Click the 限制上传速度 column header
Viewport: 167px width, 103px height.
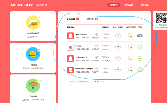coord(118,27)
